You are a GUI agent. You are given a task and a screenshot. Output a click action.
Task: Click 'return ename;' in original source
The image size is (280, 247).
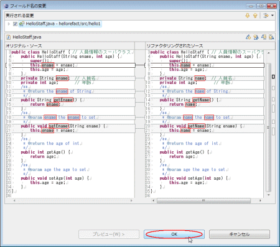(45, 105)
